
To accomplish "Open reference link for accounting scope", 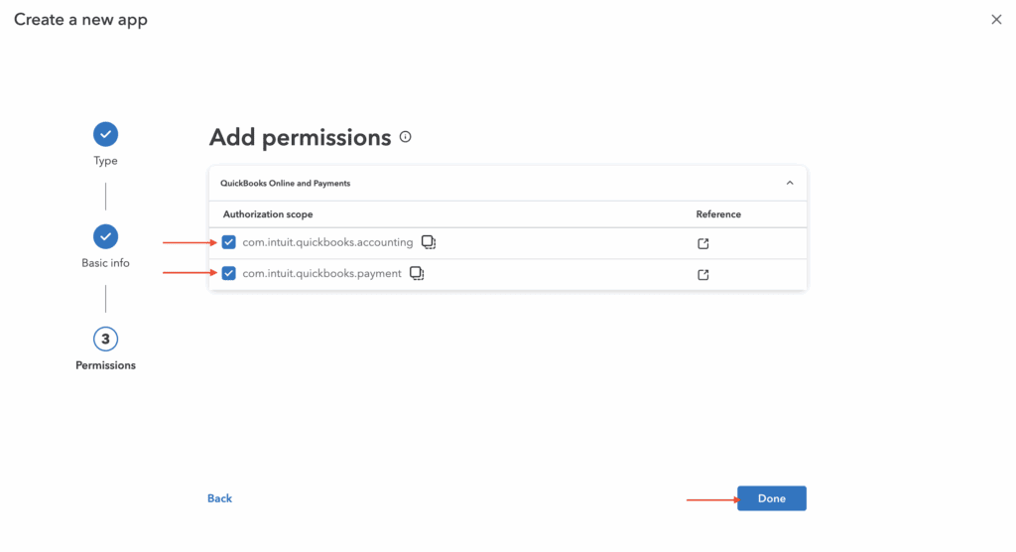I will 703,244.
